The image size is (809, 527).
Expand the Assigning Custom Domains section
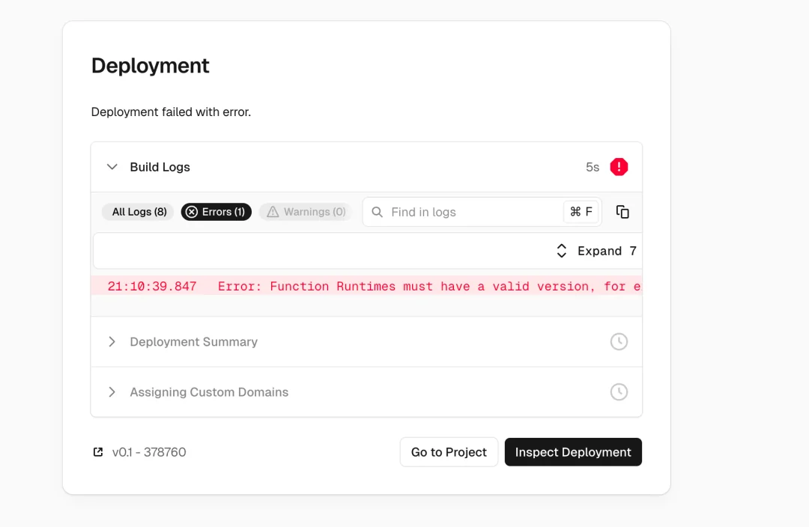point(208,392)
